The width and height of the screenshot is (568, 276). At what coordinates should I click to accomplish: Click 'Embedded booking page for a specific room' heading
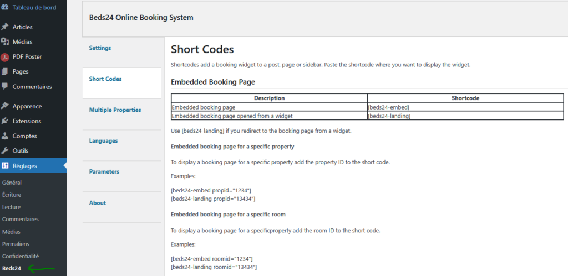coord(228,214)
